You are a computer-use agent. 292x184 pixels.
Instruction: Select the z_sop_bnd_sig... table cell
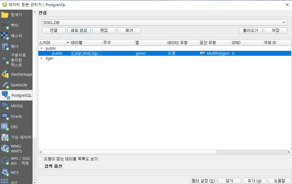point(86,53)
